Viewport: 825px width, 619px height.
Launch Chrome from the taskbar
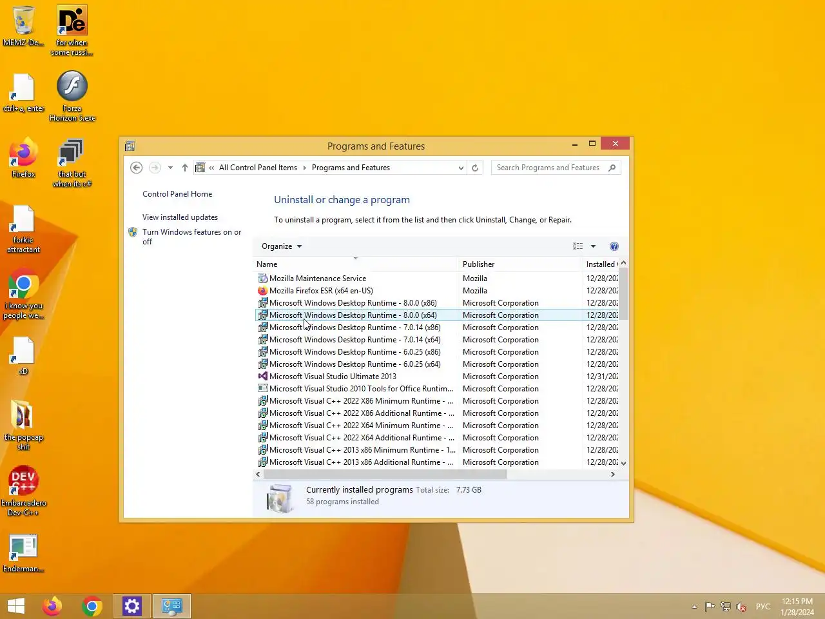(x=92, y=606)
